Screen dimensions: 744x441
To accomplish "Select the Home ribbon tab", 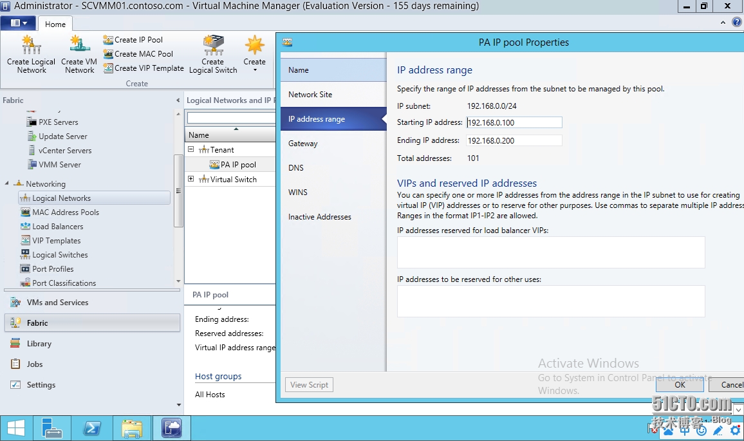I will pos(55,24).
